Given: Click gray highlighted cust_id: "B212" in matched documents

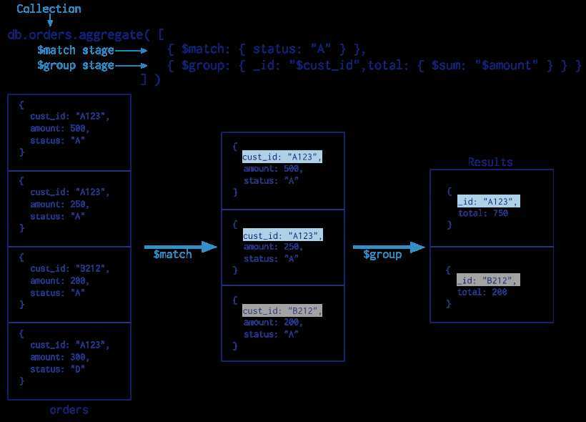Looking at the screenshot, I should click(x=282, y=310).
